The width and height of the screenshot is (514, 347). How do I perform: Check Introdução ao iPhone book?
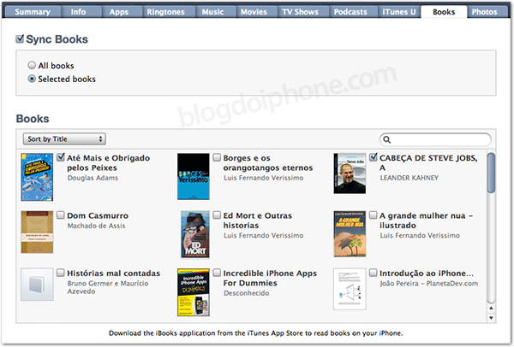click(x=374, y=273)
